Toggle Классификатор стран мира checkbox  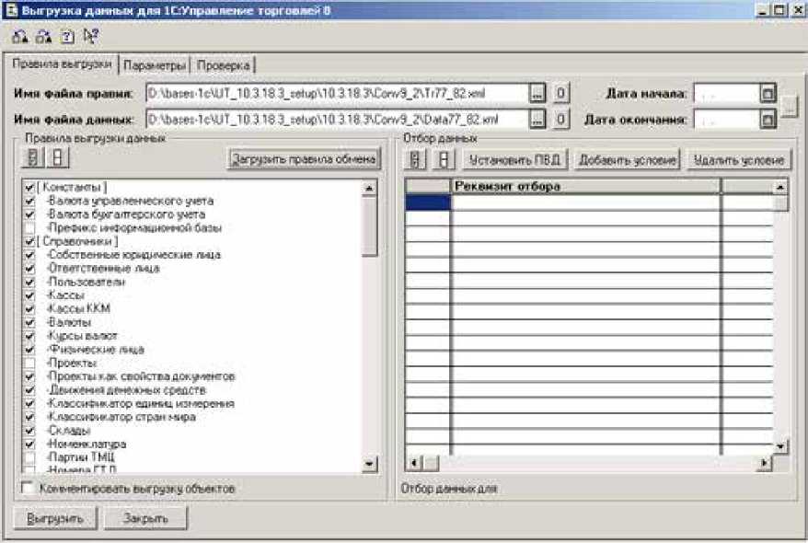coord(29,417)
